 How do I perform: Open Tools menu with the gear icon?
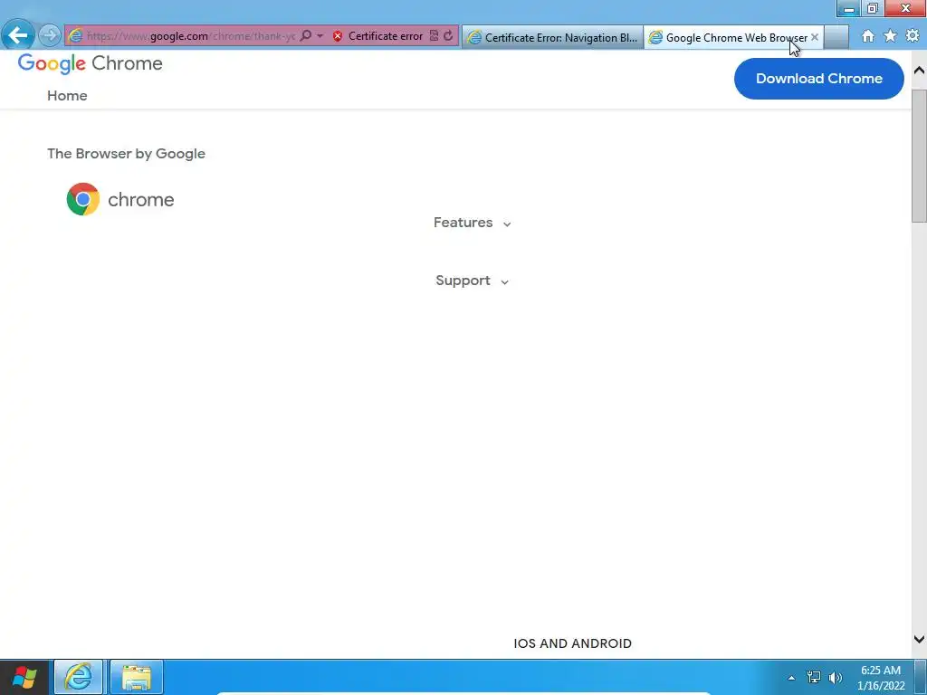[913, 36]
